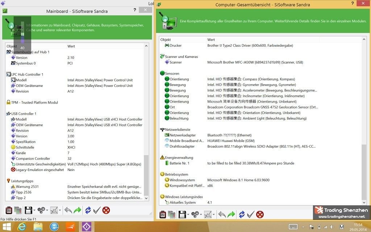This screenshot has width=371, height=232.
Task: Click the Mainboard list scrollbar down arrow
Action: [x=146, y=198]
